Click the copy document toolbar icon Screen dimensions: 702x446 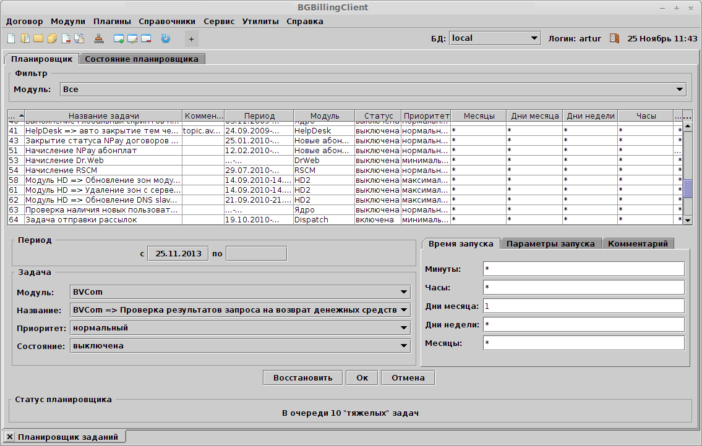(x=79, y=38)
